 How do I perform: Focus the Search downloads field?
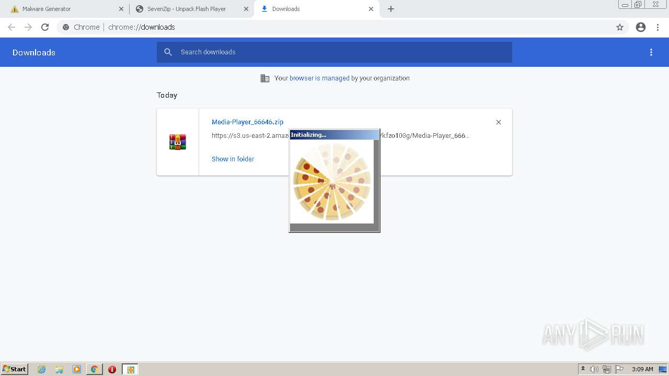point(334,52)
